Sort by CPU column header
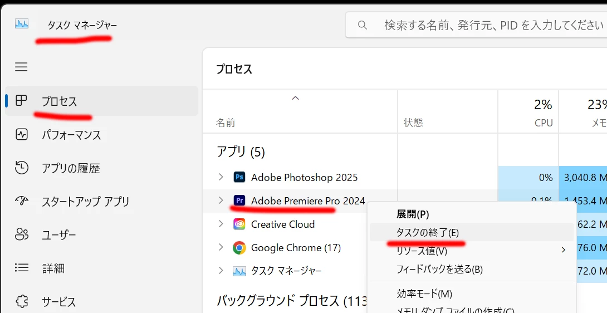The height and width of the screenshot is (313, 607). pyautogui.click(x=528, y=111)
